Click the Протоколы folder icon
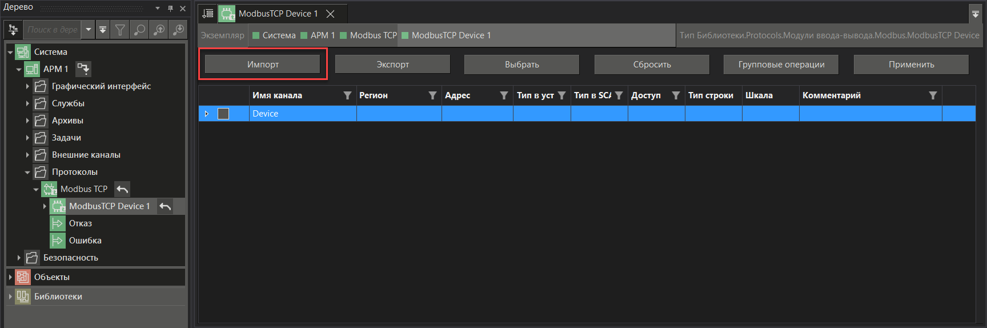 (x=41, y=172)
